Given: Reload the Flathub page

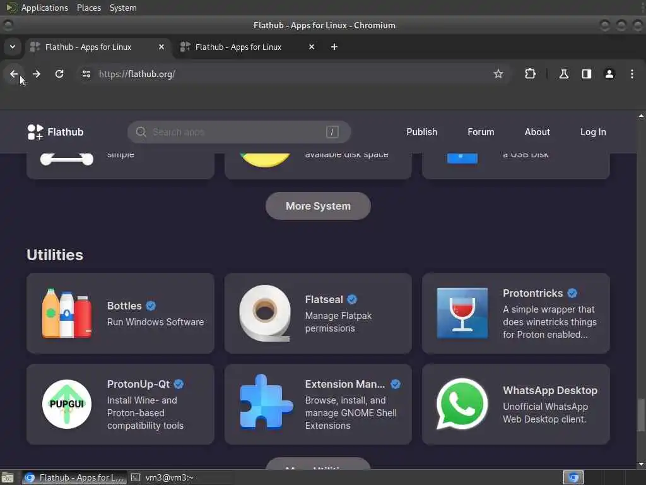Looking at the screenshot, I should tap(59, 74).
